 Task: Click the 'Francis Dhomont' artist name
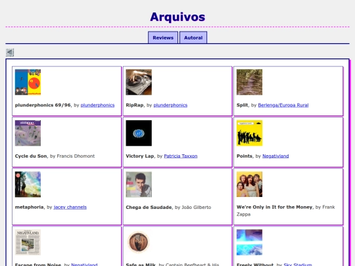click(x=76, y=156)
